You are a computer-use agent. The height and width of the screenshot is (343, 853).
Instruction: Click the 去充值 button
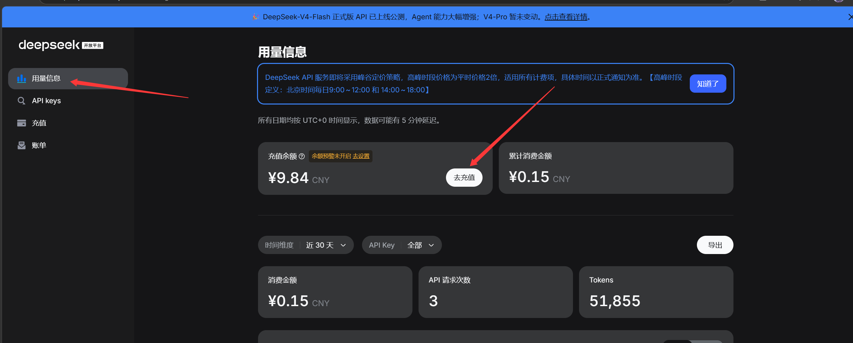pos(464,178)
